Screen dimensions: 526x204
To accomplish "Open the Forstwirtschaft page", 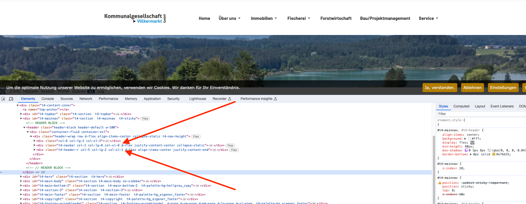I will (336, 18).
